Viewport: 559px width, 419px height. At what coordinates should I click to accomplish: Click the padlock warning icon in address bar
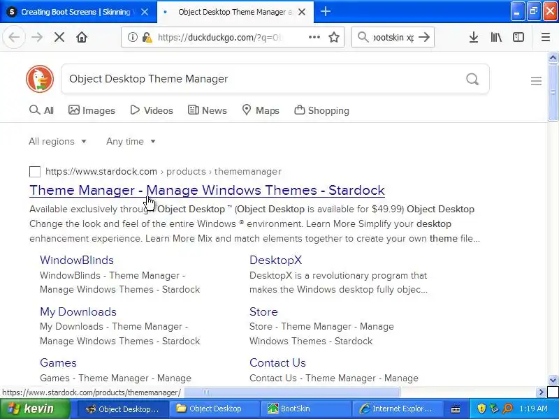tap(147, 37)
